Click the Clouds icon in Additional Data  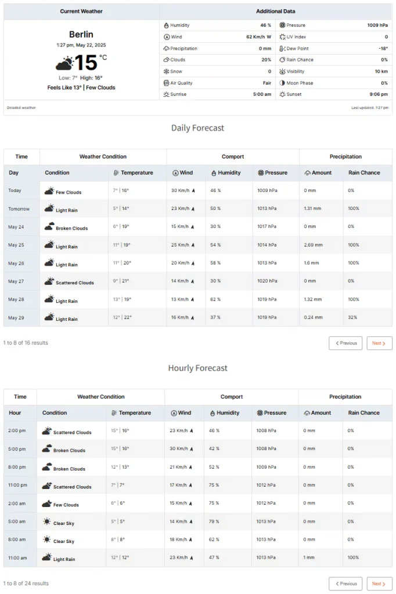pyautogui.click(x=166, y=60)
